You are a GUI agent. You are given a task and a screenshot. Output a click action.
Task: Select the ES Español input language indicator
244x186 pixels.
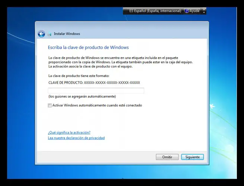(155, 11)
